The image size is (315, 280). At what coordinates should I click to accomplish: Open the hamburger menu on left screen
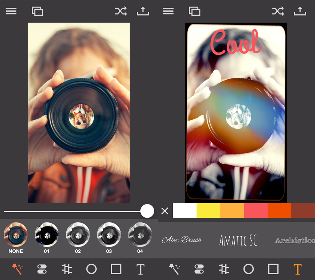coord(11,11)
